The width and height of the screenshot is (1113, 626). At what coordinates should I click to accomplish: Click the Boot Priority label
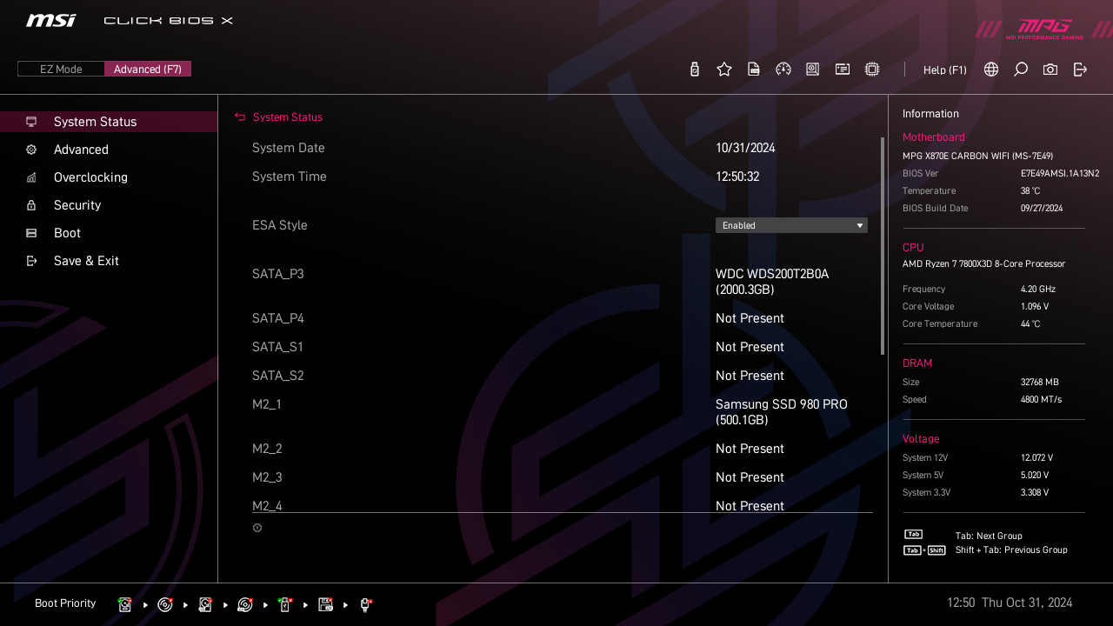pyautogui.click(x=65, y=603)
